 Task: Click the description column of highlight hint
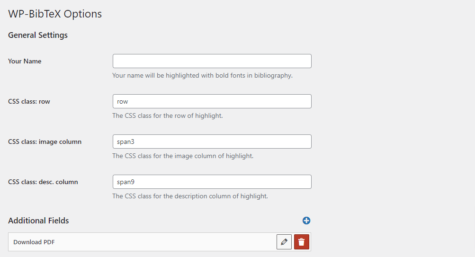coord(190,196)
